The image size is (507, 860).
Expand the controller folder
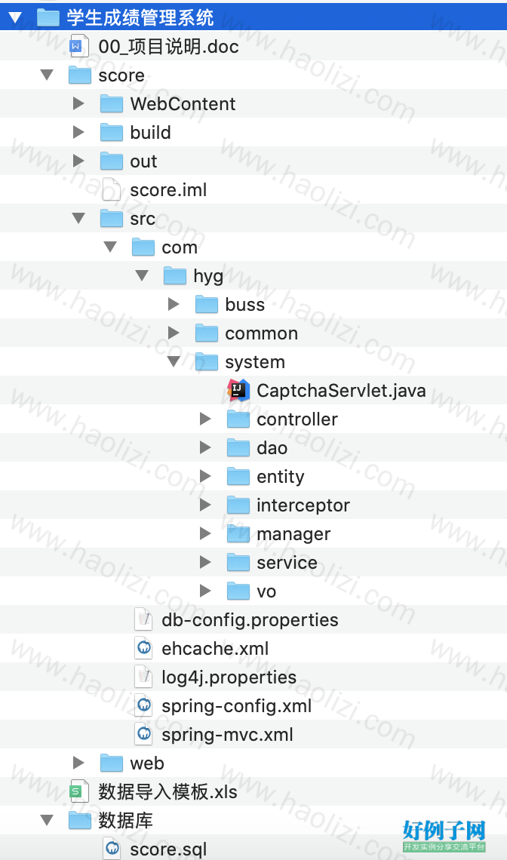point(205,419)
